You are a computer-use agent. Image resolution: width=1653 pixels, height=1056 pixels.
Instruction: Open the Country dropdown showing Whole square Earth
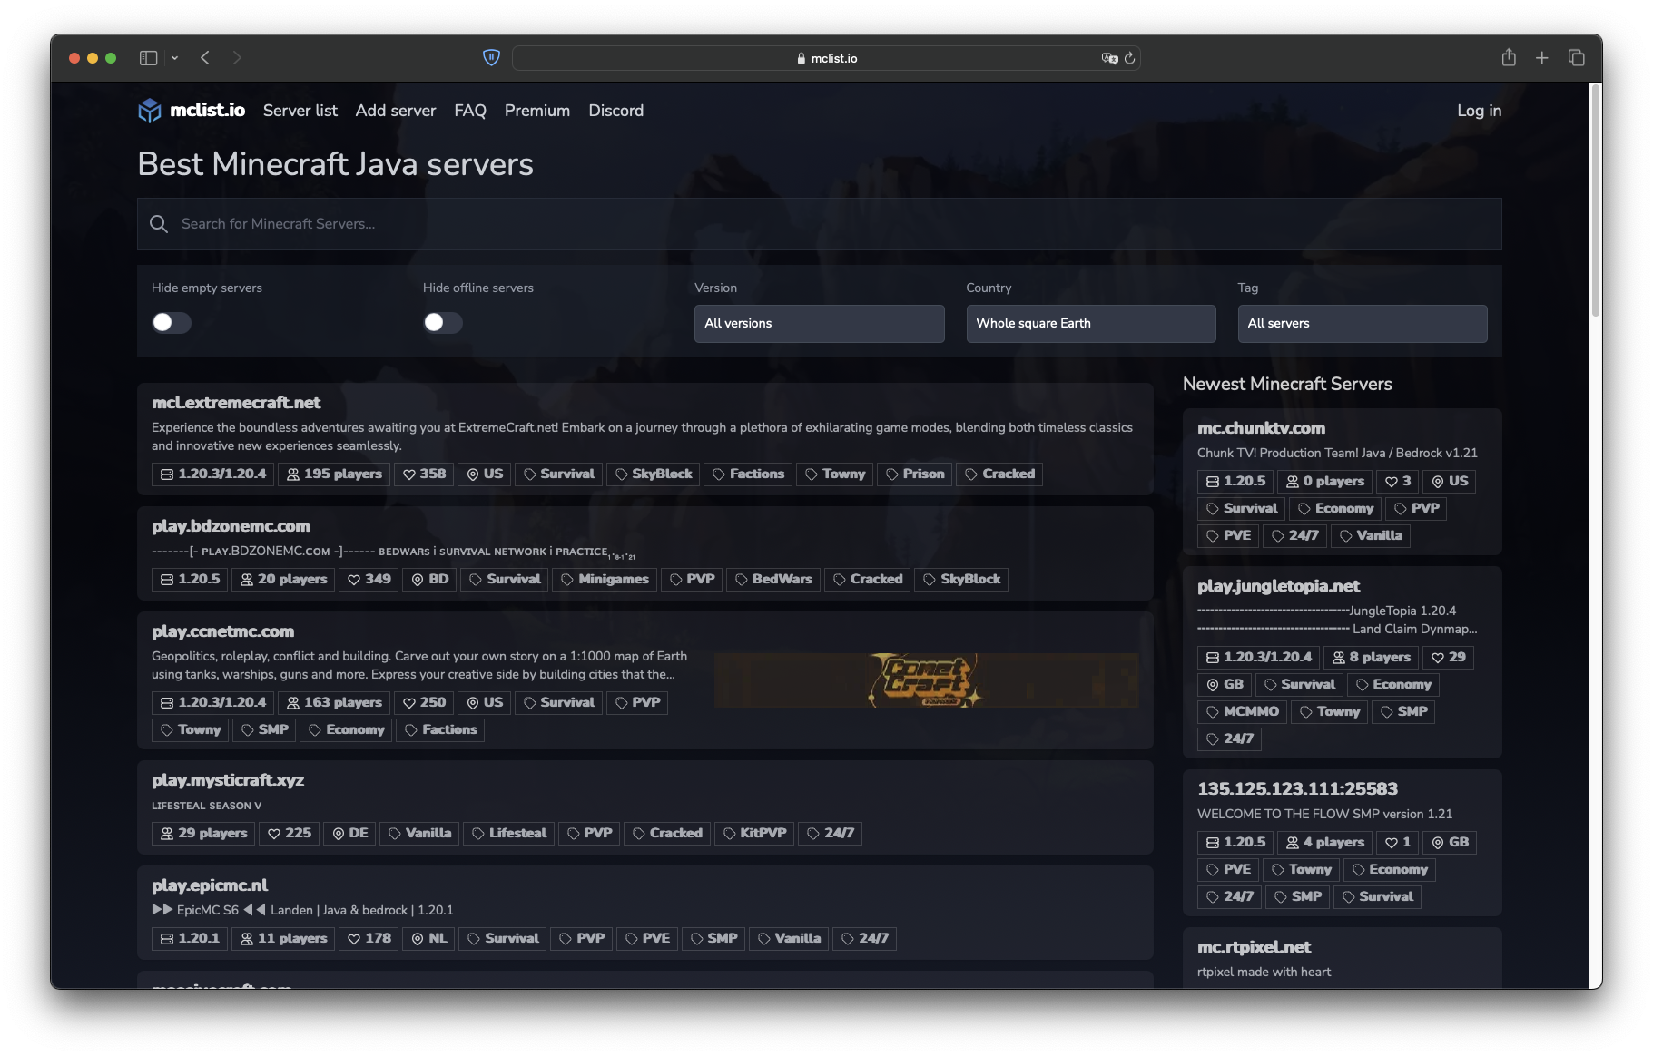1091,324
